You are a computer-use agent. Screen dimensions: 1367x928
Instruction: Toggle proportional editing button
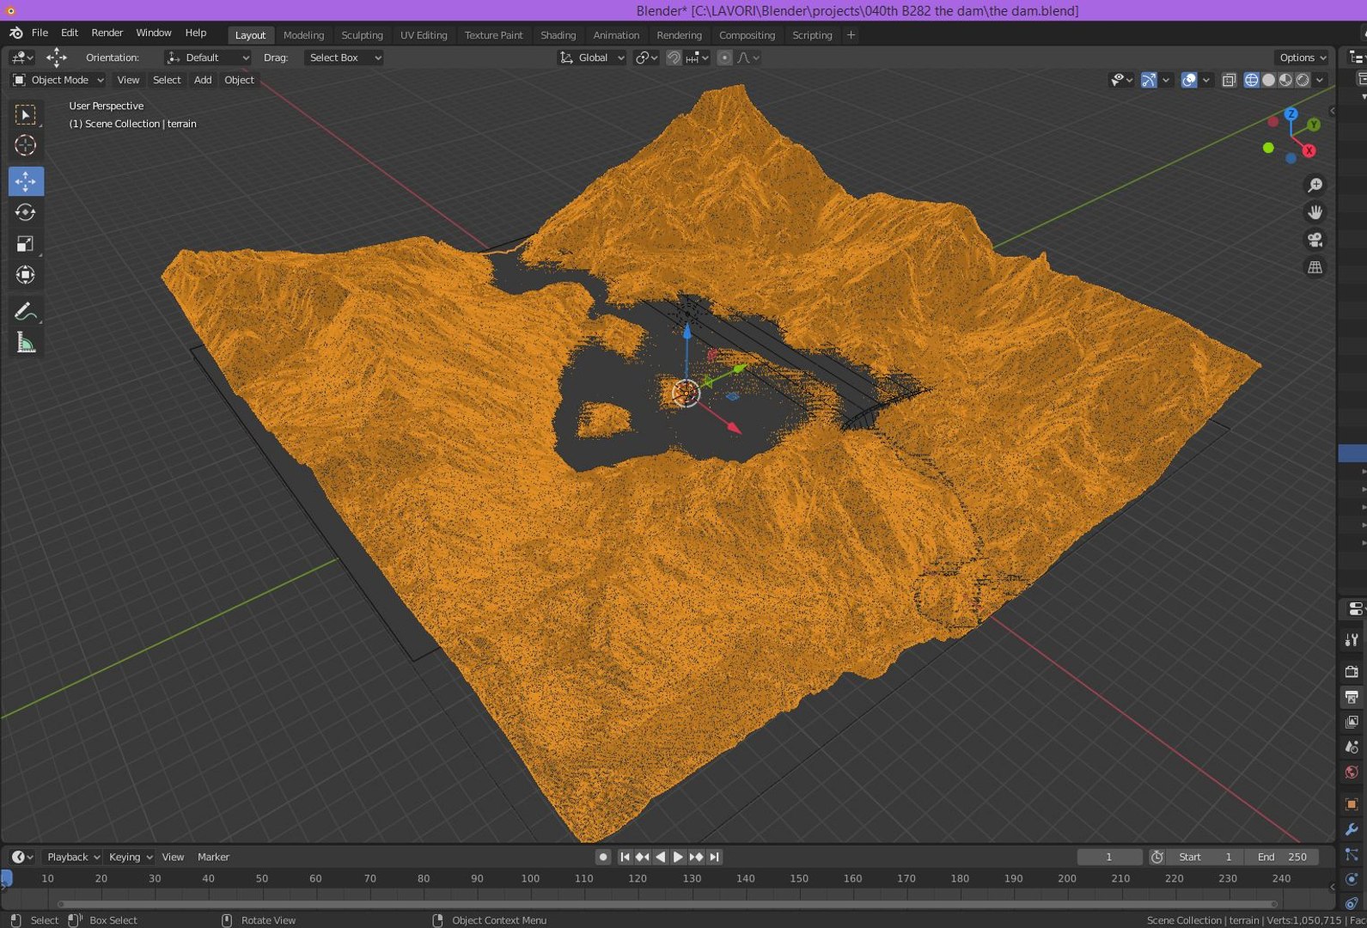(x=724, y=58)
